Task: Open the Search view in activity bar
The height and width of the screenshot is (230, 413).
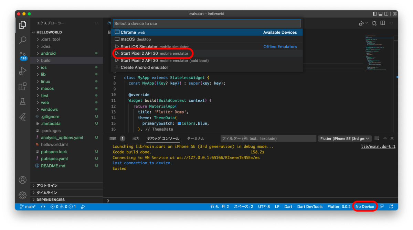Action: [23, 40]
